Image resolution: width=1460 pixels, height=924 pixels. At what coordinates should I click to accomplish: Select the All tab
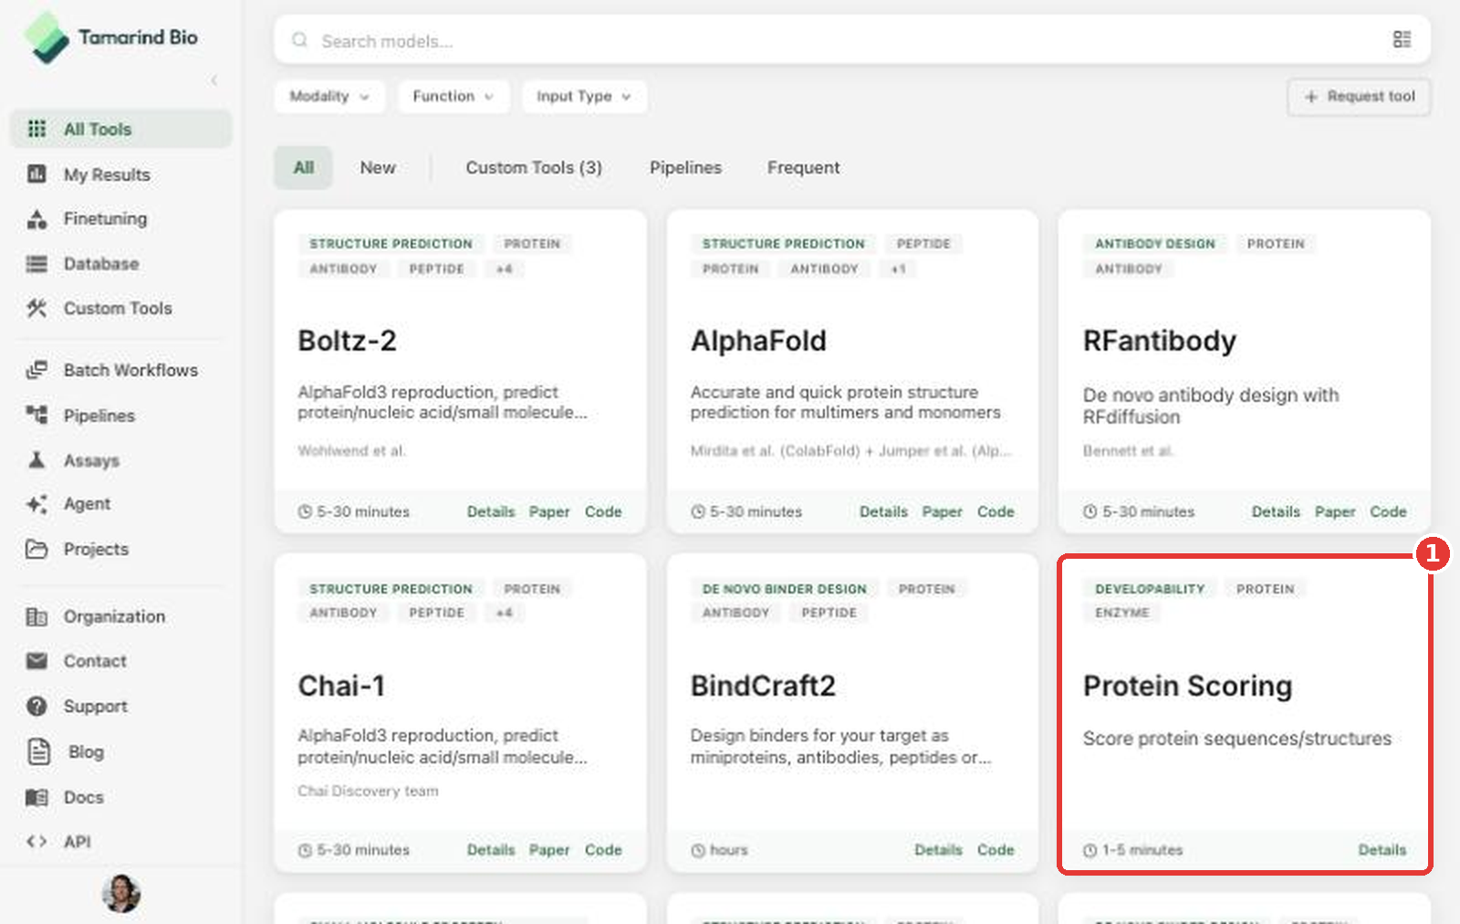[304, 168]
